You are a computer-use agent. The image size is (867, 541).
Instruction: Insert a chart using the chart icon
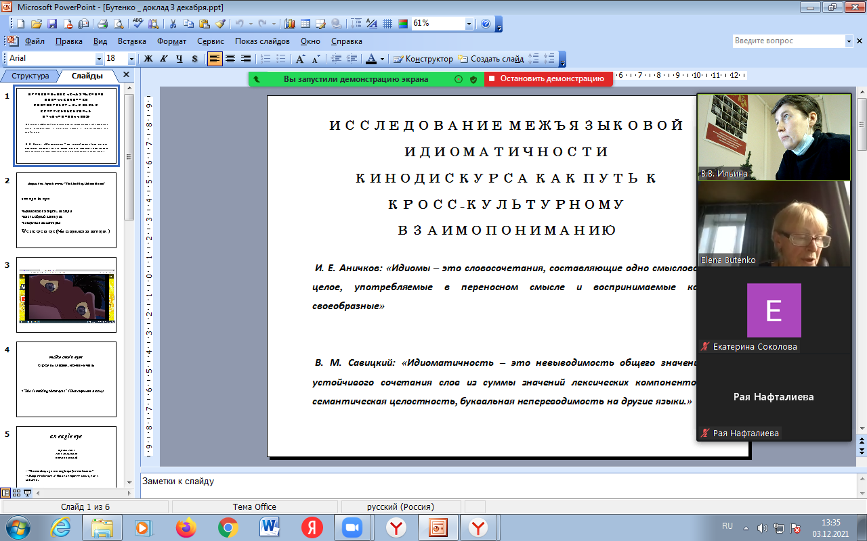(x=291, y=24)
